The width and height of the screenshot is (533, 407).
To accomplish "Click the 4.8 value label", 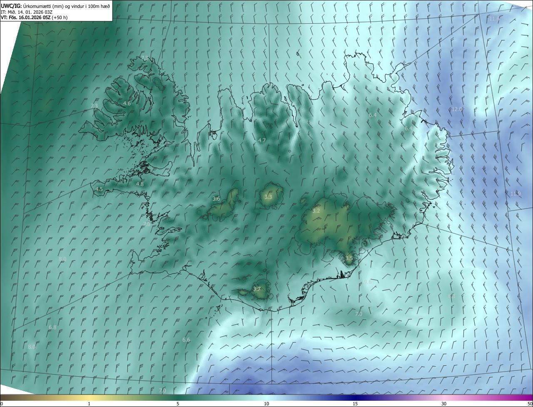I will point(140,184).
